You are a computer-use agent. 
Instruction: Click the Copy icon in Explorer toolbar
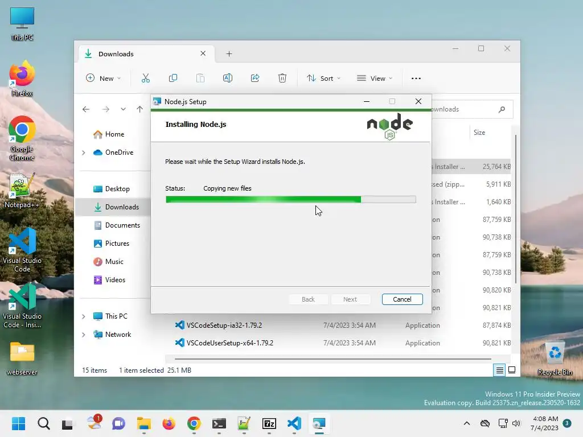[x=173, y=78]
